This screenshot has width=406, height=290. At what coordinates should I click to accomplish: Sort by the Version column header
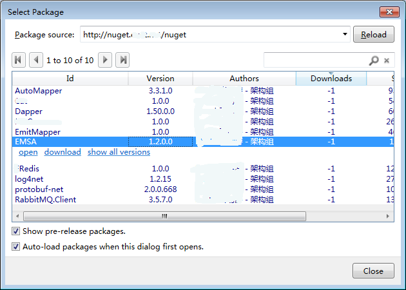point(160,79)
